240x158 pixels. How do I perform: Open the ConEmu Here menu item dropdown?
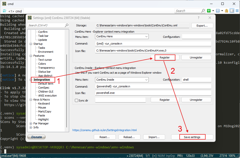146,37
